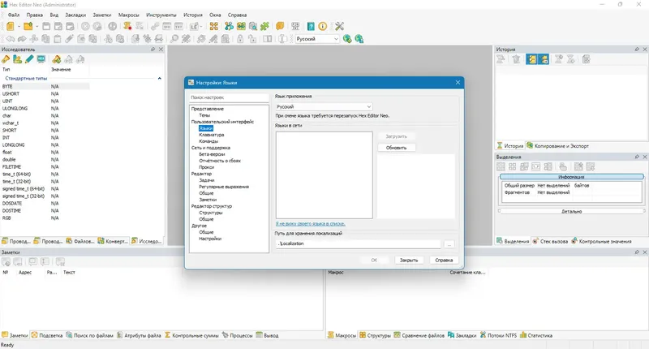
Task: Select Регулярные выражения in settings tree
Action: (224, 187)
